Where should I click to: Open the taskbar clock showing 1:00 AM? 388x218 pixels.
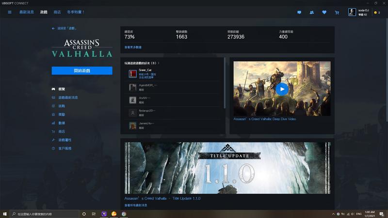tap(370, 214)
